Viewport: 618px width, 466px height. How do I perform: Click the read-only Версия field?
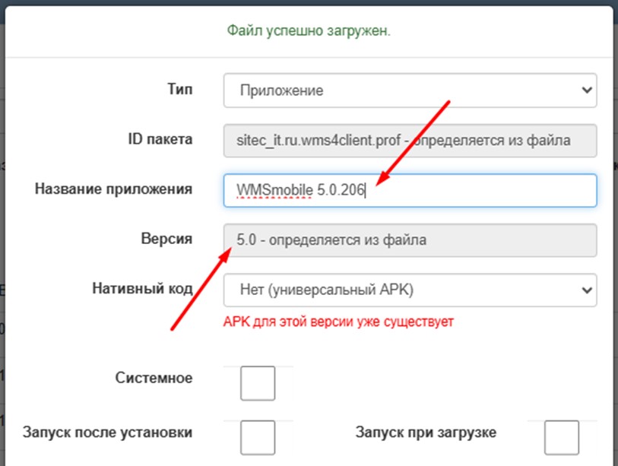tap(410, 240)
